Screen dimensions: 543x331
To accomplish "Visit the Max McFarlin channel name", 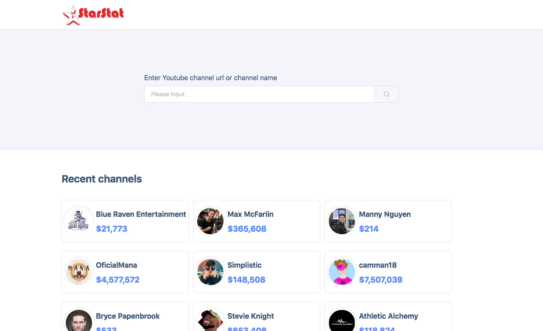I will (250, 214).
